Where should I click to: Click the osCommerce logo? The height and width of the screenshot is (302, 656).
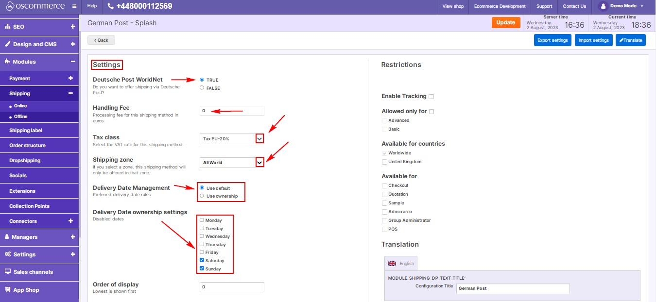35,6
